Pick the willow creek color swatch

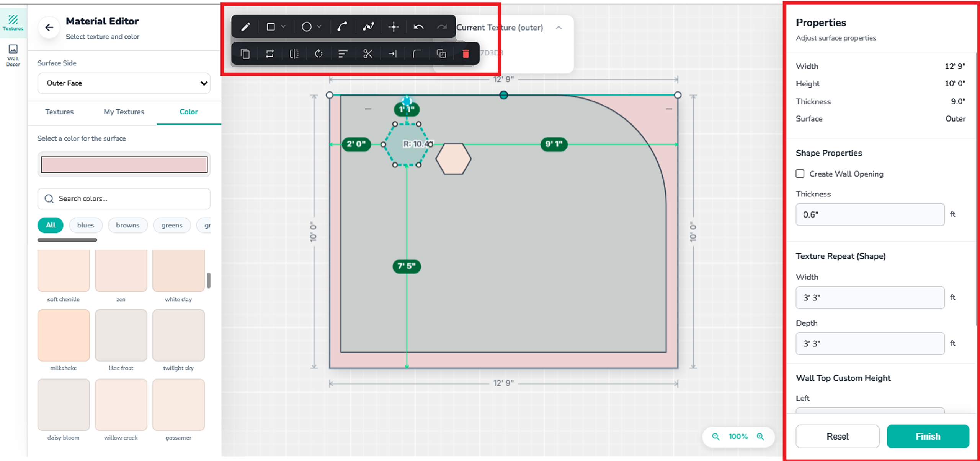coord(121,405)
